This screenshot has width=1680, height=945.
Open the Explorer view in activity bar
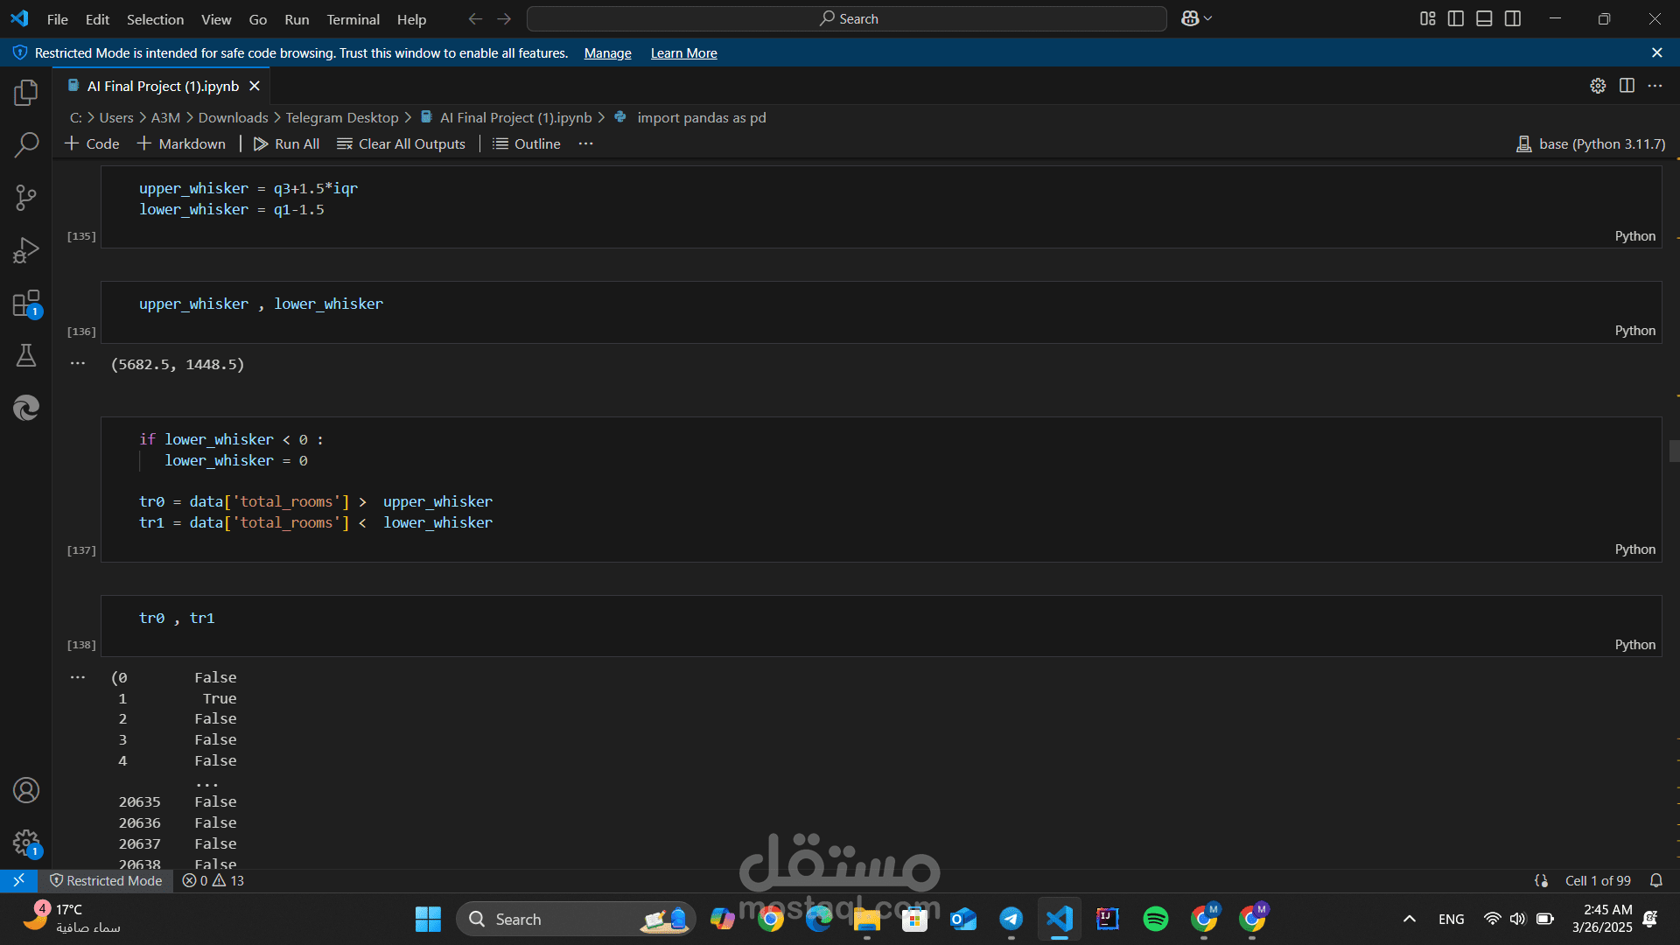26,93
